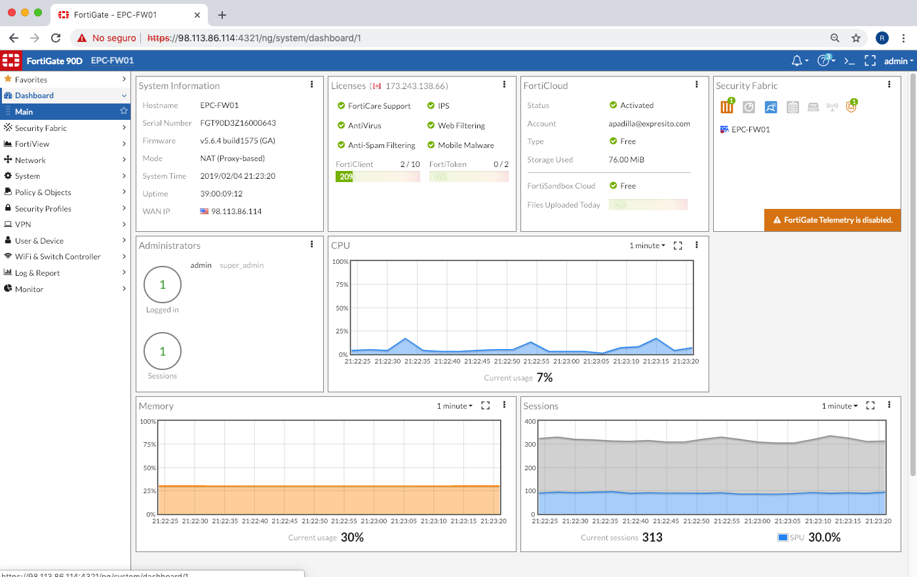Viewport: 917px width, 577px height.
Task: Open WiFi & Switch Controller menu
Action: click(65, 256)
